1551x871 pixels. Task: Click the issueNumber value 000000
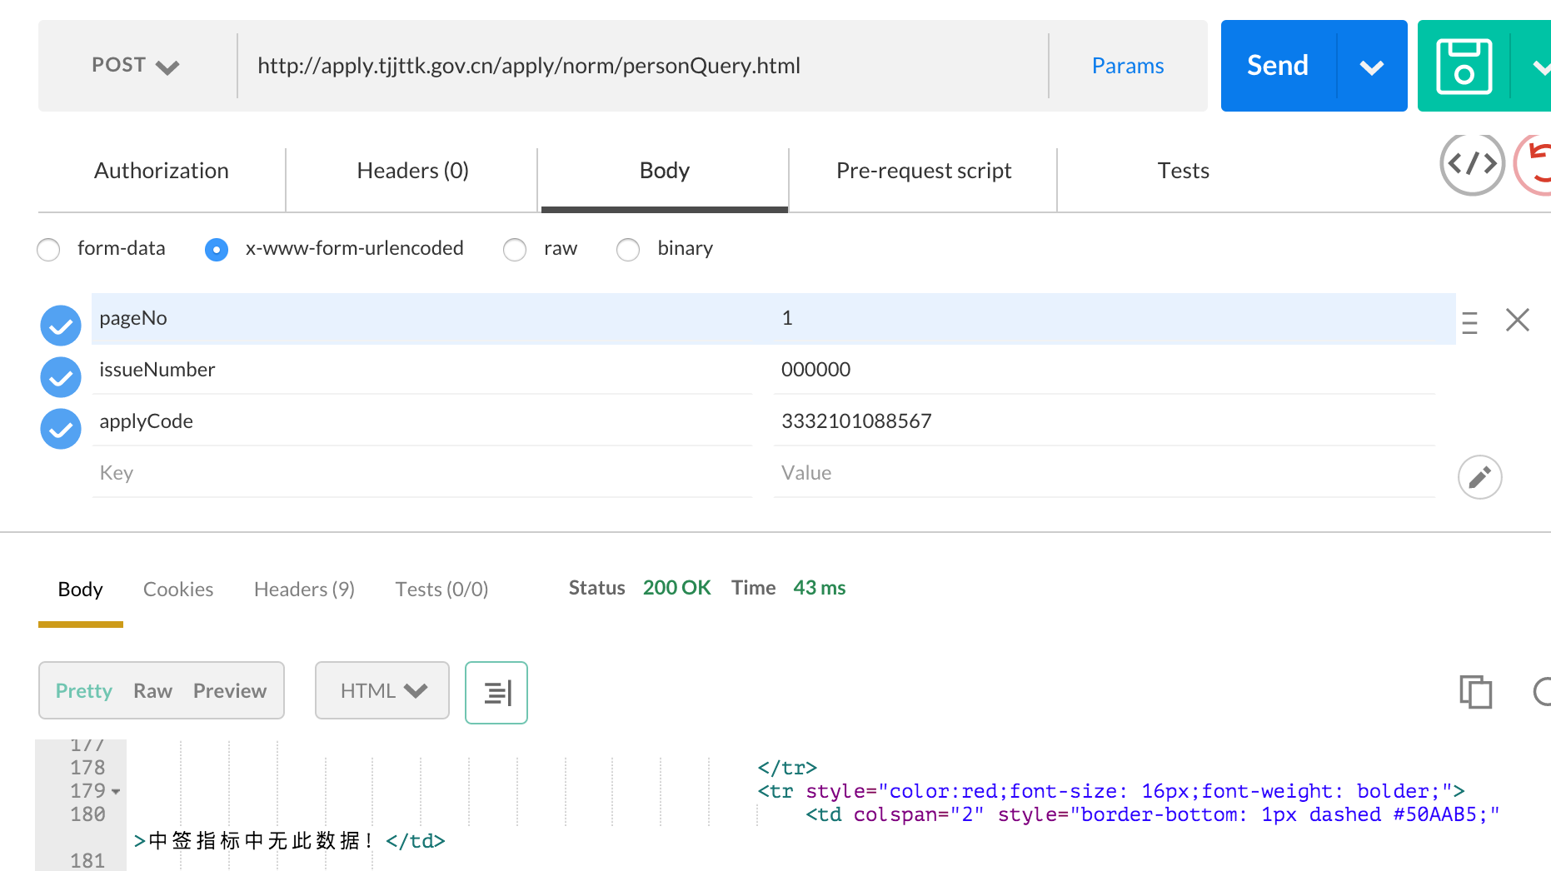[1105, 370]
